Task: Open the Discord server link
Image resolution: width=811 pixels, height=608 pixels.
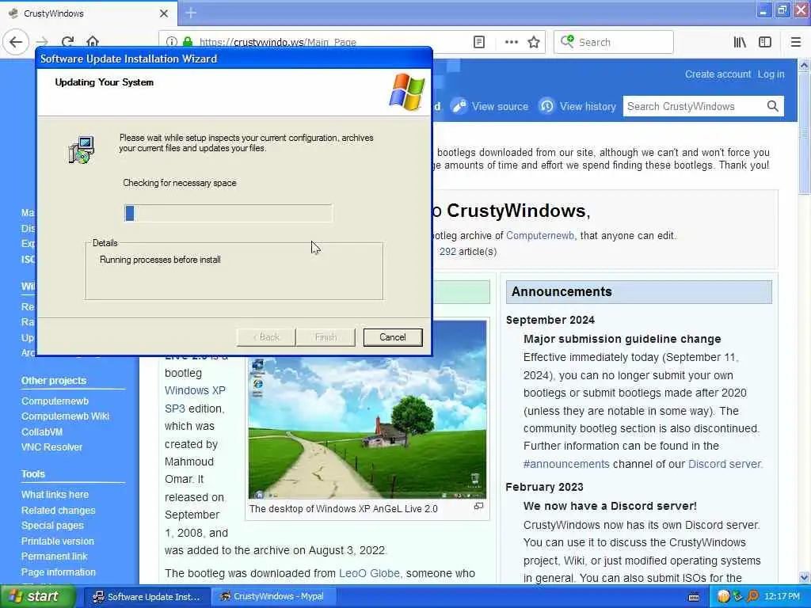Action: [x=725, y=464]
